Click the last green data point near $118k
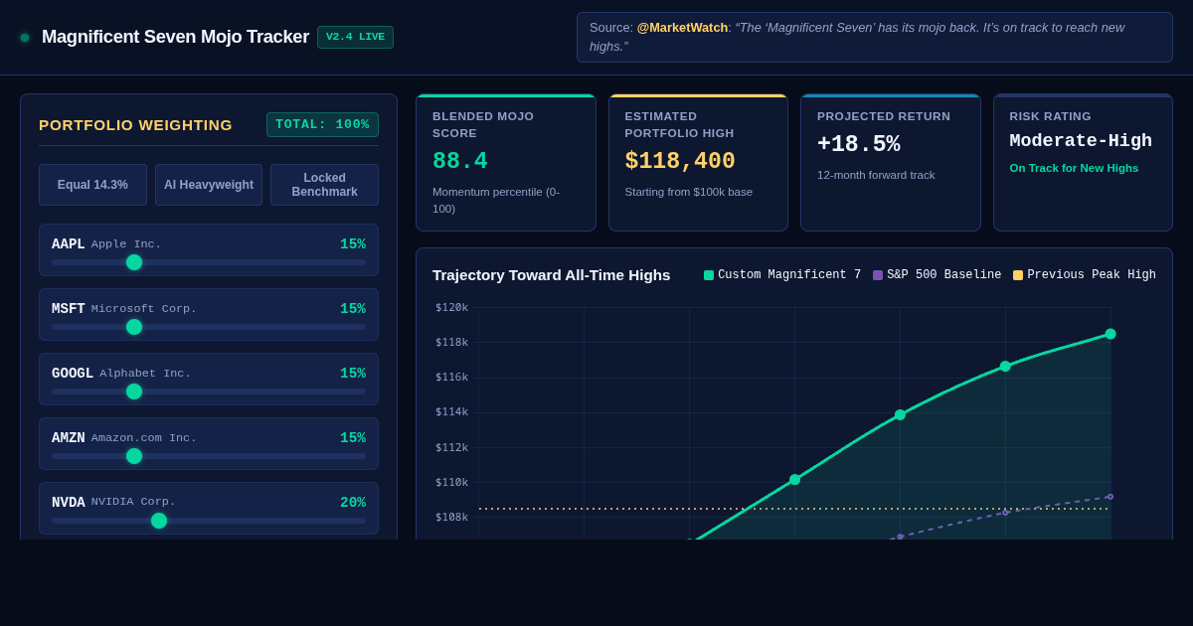This screenshot has width=1193, height=626. pyautogui.click(x=1110, y=334)
